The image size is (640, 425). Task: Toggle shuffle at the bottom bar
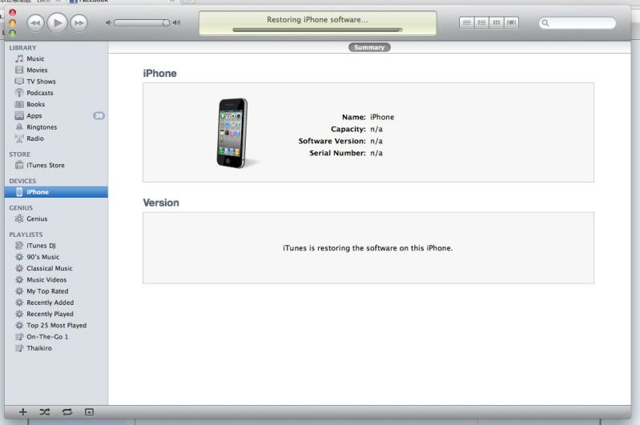click(x=45, y=411)
